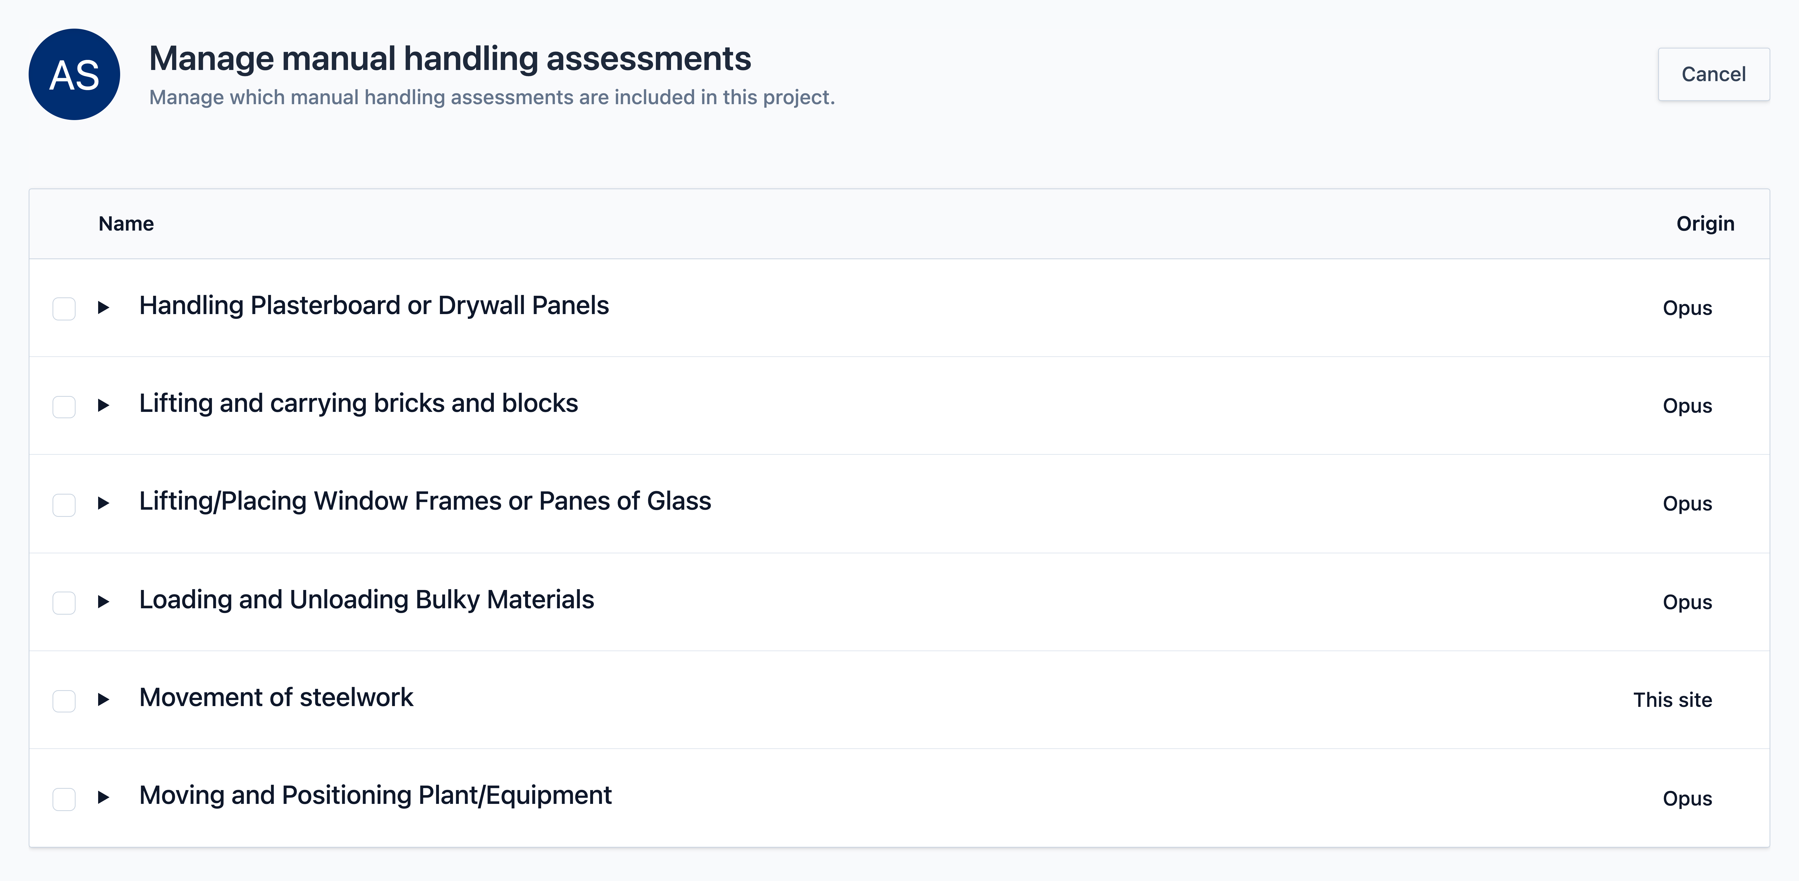
Task: Click the 'Handling Plasterboard or Drywall Panels' name
Action: pyautogui.click(x=374, y=306)
